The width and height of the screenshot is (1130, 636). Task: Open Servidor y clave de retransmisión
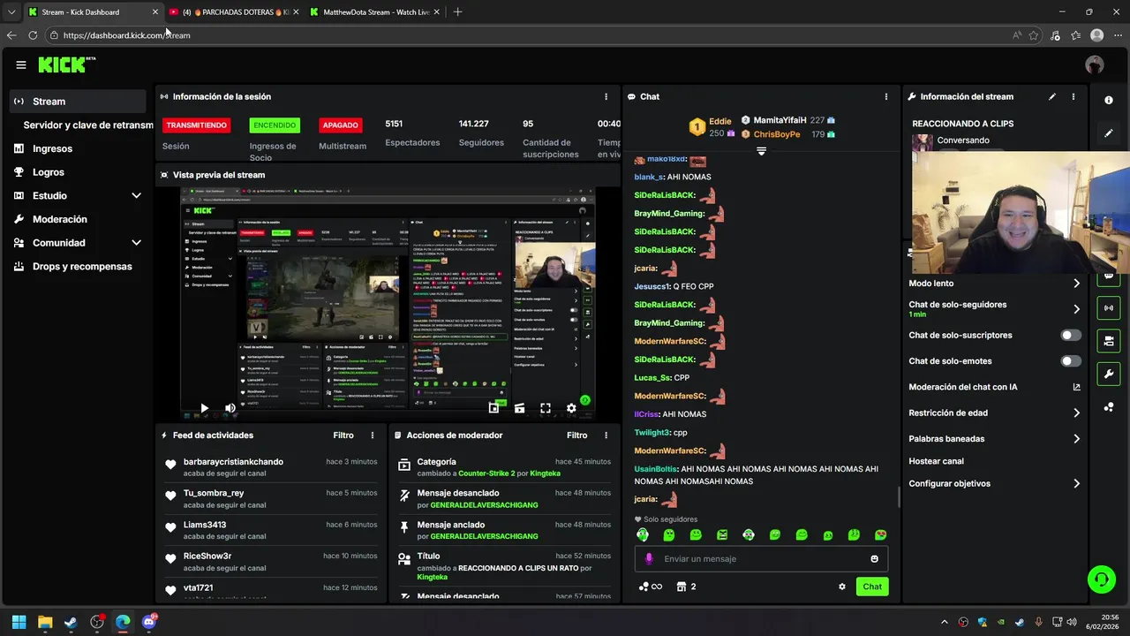click(x=88, y=125)
